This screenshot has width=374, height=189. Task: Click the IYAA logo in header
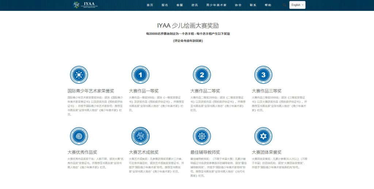[x=85, y=5]
